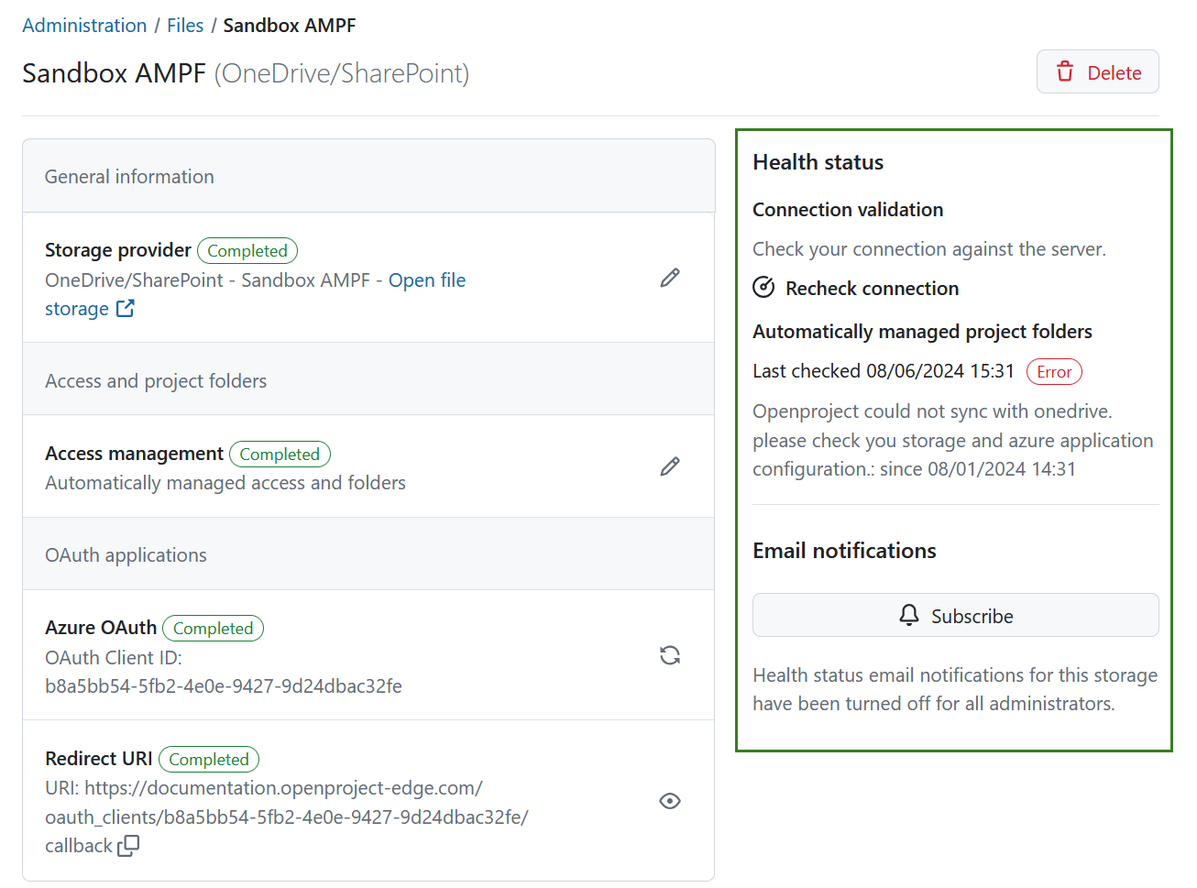Show Redirect URI with eye icon
1197x888 pixels.
click(670, 801)
